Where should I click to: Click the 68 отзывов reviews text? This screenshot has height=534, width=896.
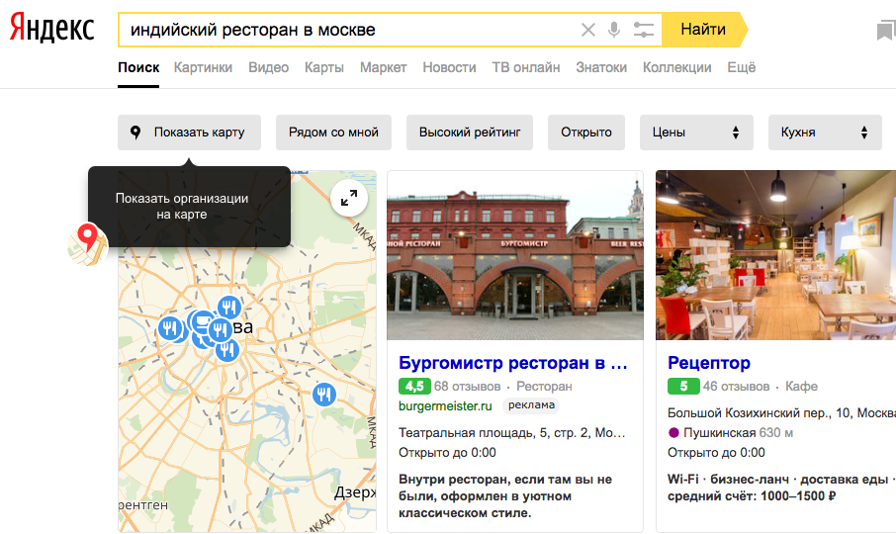[x=467, y=386]
